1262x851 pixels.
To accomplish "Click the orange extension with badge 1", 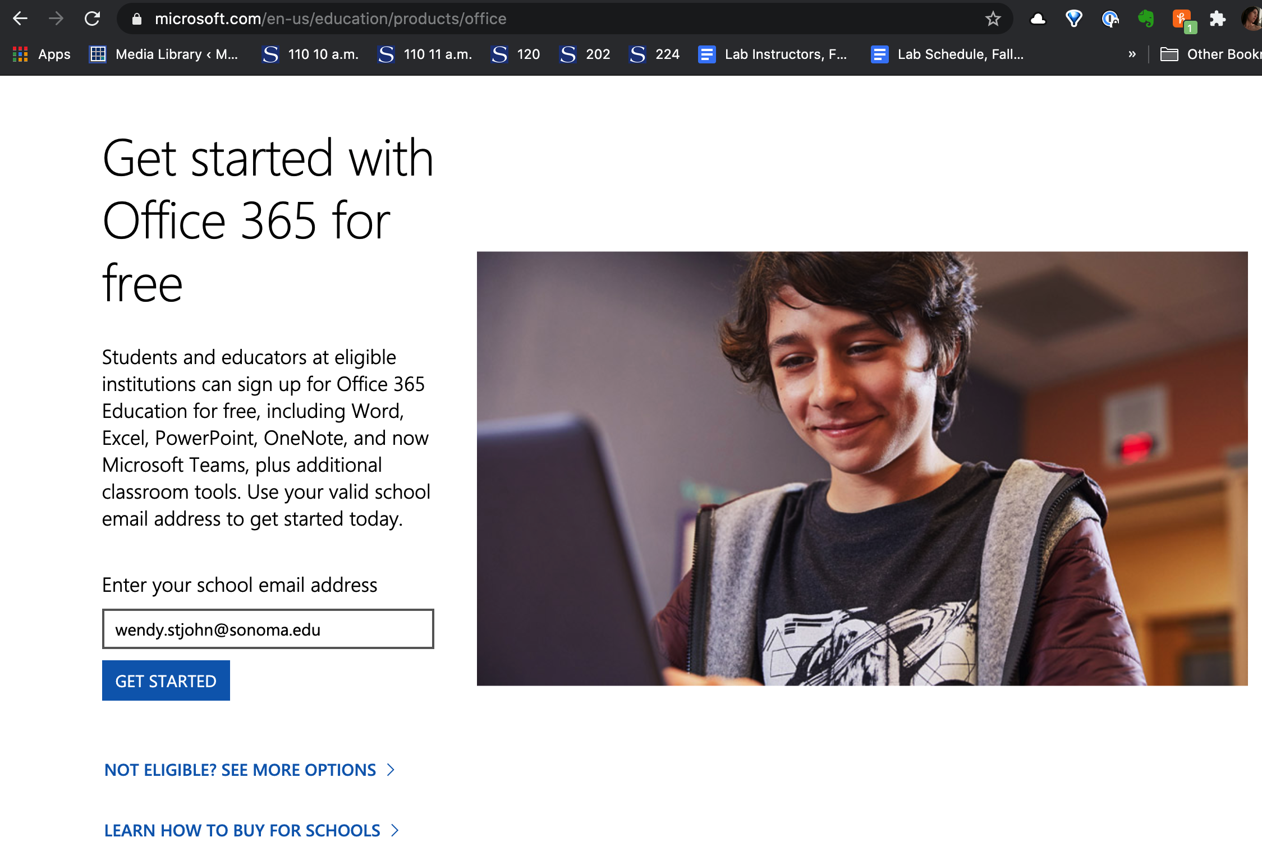I will pos(1183,20).
